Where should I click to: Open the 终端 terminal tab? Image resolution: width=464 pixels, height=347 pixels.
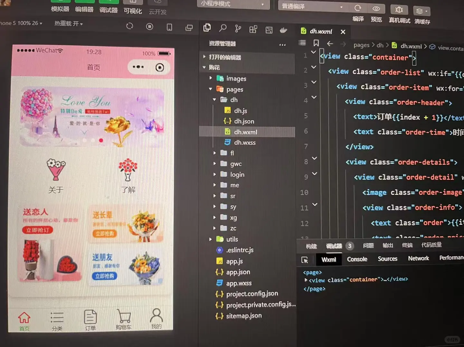click(407, 245)
